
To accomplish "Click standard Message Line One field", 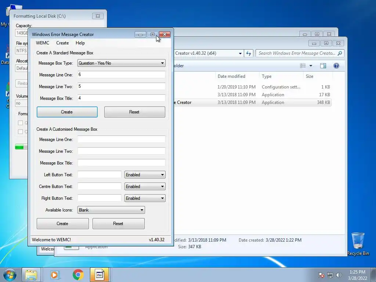I will pyautogui.click(x=121, y=75).
